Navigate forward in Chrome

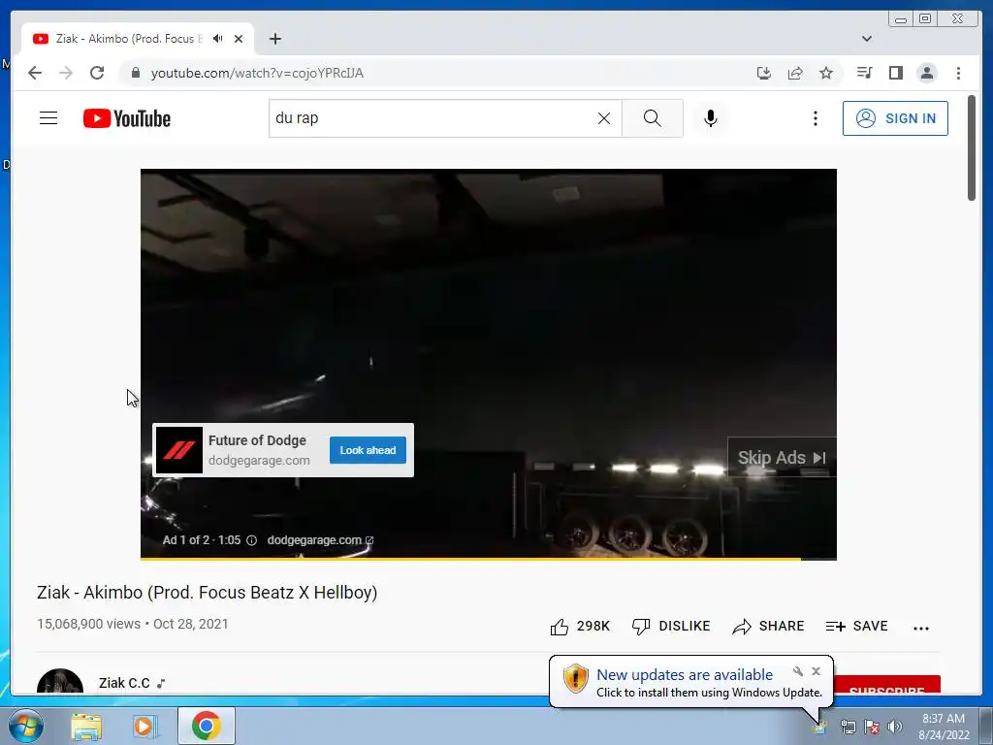66,73
